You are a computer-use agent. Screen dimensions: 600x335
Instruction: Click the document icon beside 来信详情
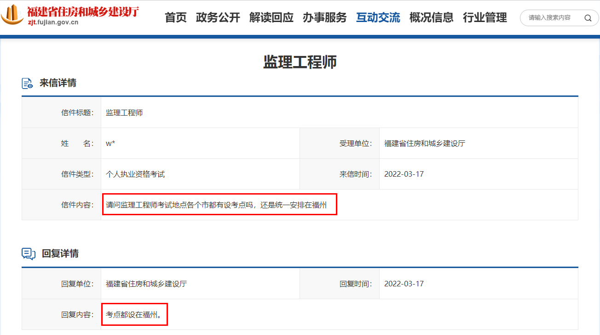[x=27, y=83]
